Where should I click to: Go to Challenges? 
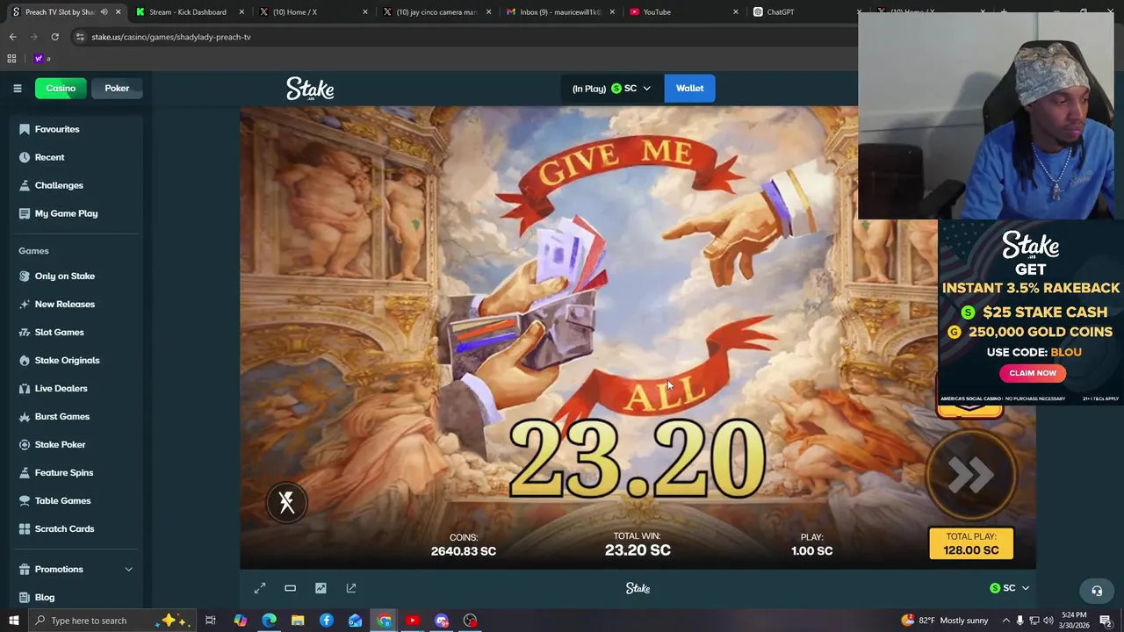tap(59, 185)
